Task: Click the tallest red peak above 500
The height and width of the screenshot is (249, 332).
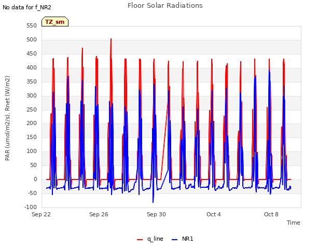Action: tap(111, 39)
